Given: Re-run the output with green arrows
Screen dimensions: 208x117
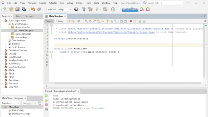Looking at the screenshot, I should (46, 96).
